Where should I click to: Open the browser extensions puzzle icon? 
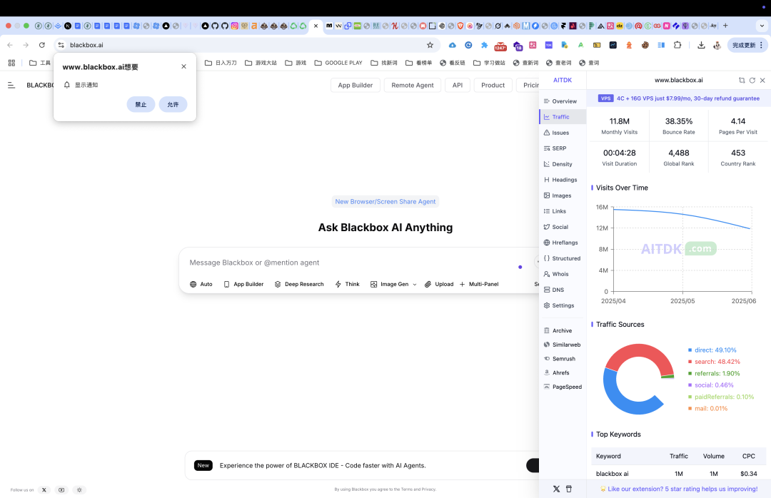[677, 45]
